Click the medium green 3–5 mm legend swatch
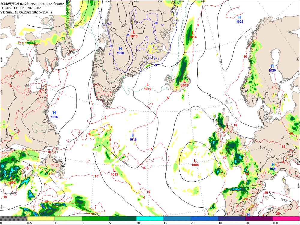The width and height of the screenshot is (300, 225). point(95,218)
